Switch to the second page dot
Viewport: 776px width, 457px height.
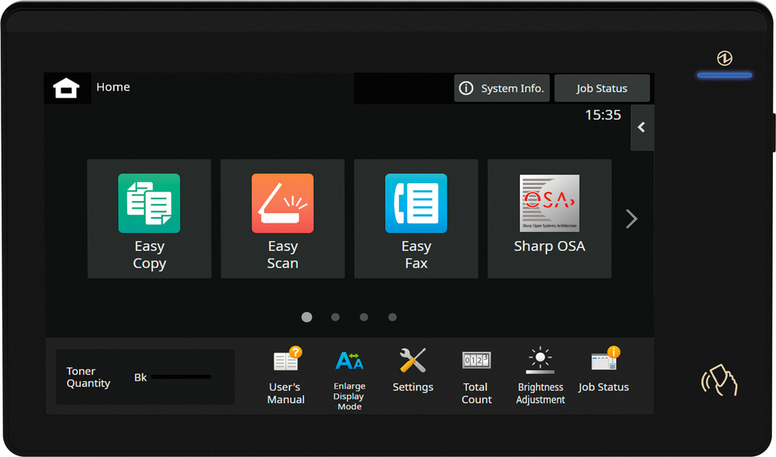(335, 317)
